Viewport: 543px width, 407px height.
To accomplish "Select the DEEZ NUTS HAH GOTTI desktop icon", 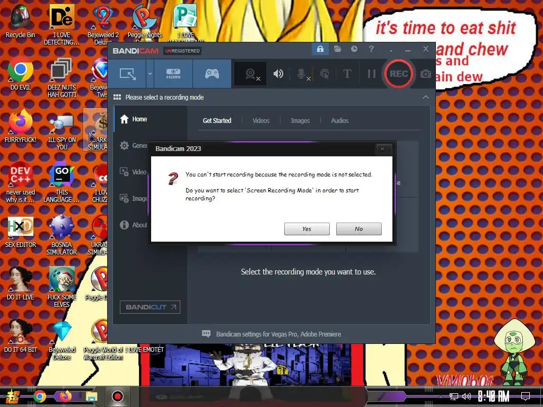I will click(62, 77).
